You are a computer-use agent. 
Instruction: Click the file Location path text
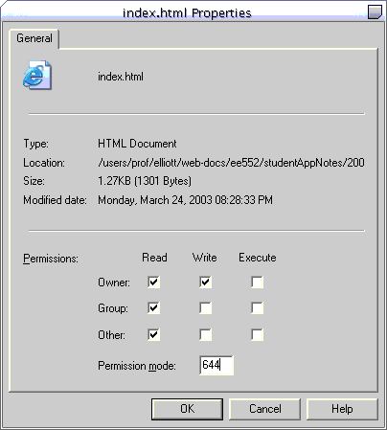(x=231, y=163)
